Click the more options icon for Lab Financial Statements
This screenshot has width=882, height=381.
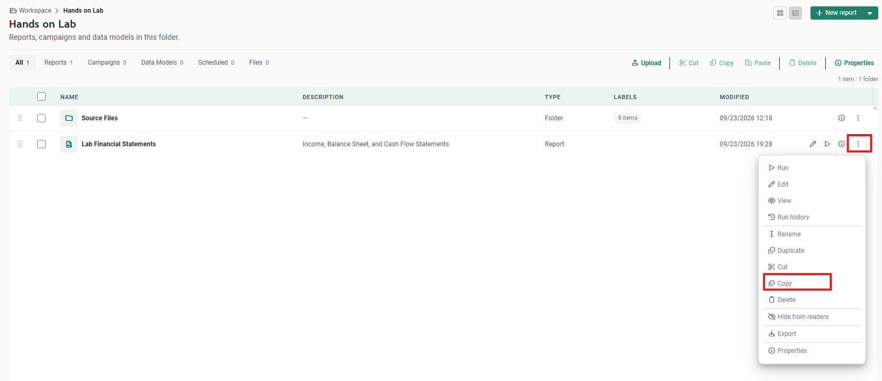point(858,144)
